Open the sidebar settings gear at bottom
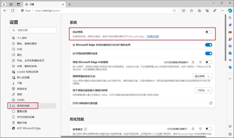The width and height of the screenshot is (234, 138). click(x=230, y=134)
